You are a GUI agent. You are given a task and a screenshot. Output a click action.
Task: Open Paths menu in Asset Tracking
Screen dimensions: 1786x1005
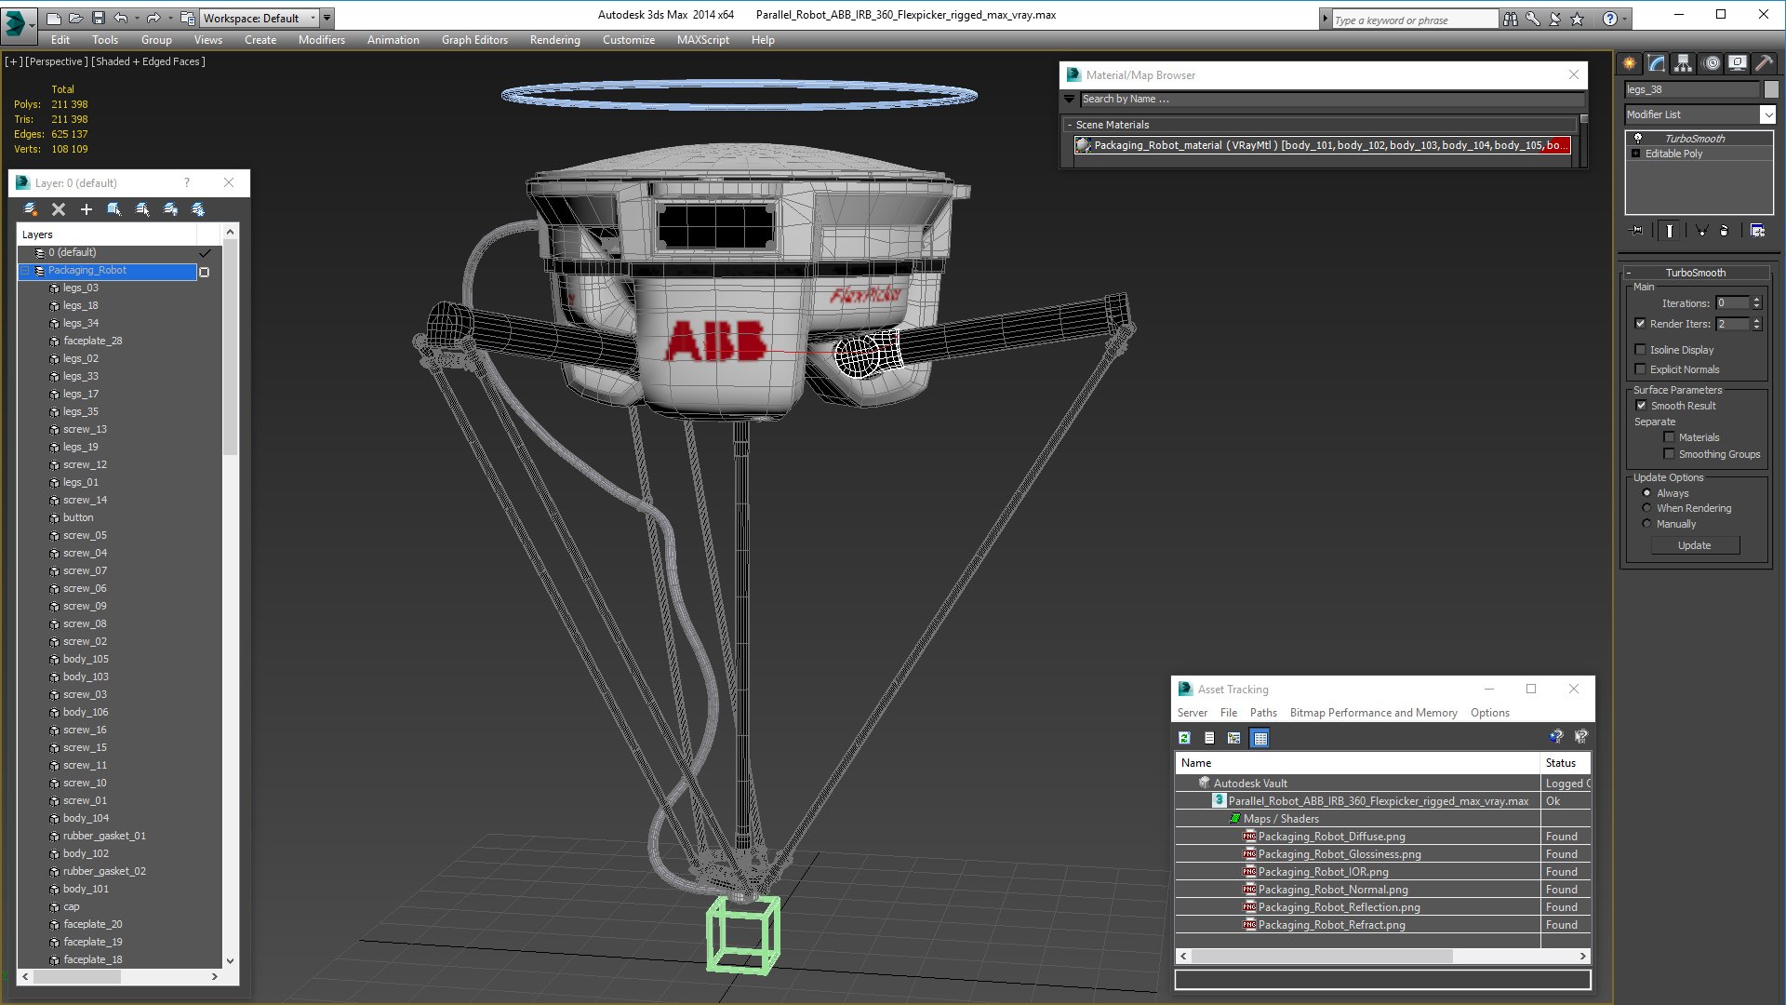coord(1263,713)
